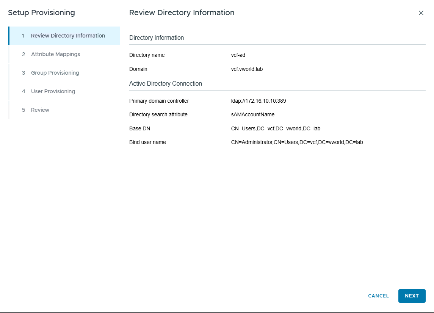Click the Directory Information section header
The image size is (434, 313).
(x=157, y=38)
